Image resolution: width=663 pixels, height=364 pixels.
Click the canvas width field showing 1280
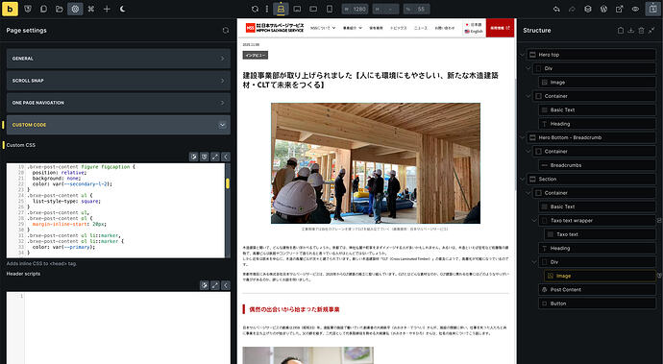(x=355, y=9)
